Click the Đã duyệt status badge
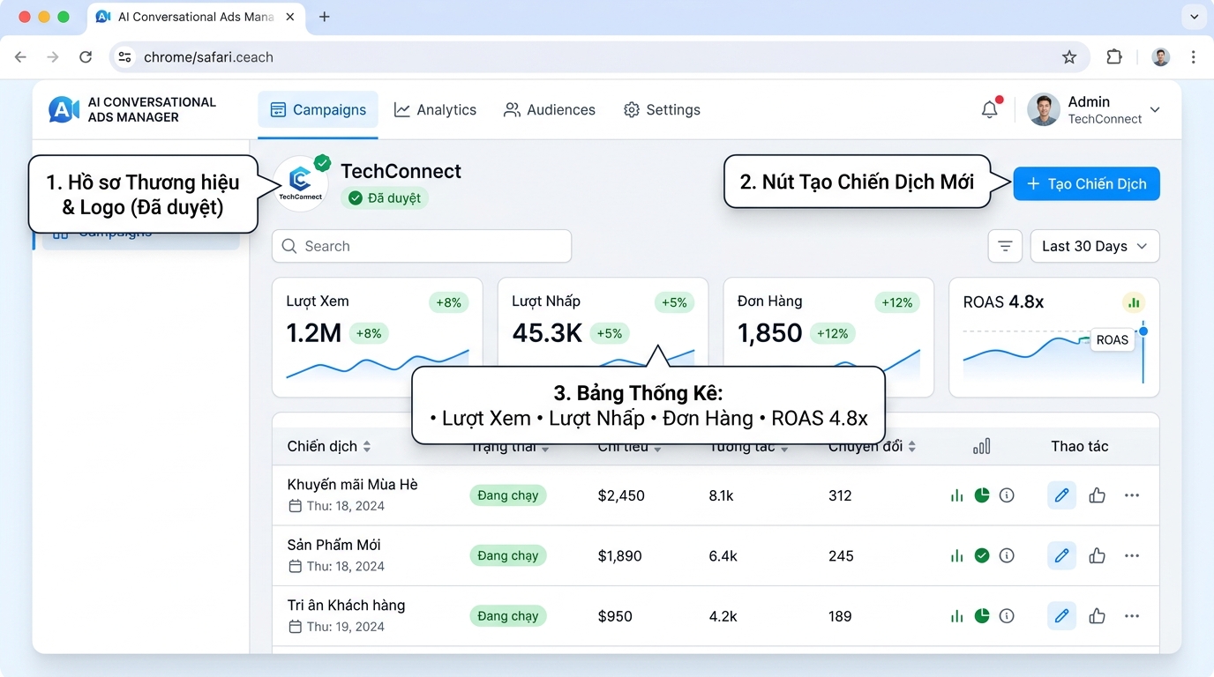 385,198
